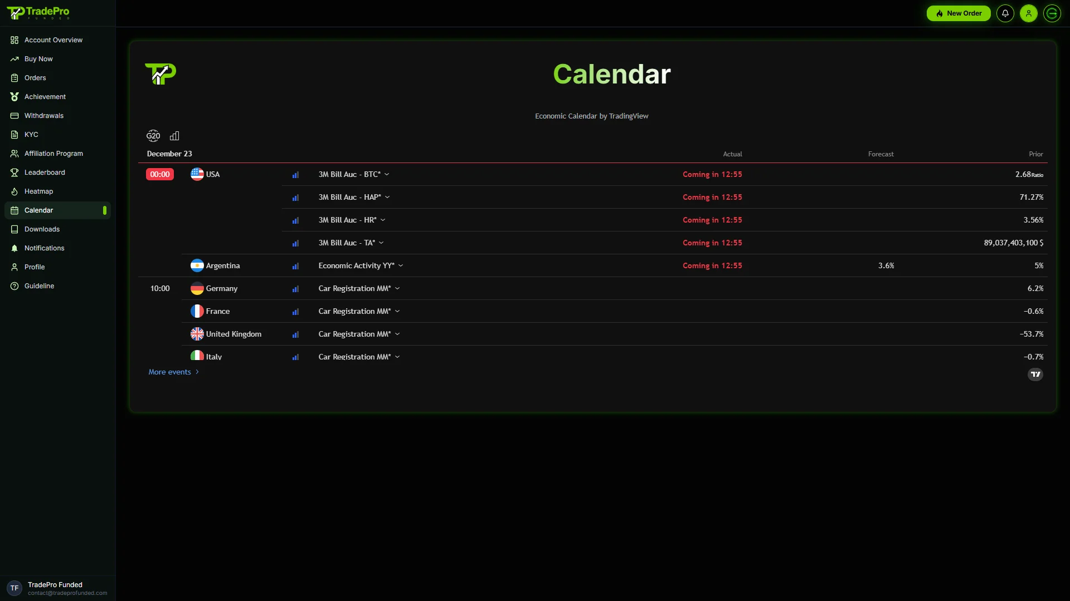Open Notifications in sidebar
The image size is (1070, 601).
[x=57, y=248]
